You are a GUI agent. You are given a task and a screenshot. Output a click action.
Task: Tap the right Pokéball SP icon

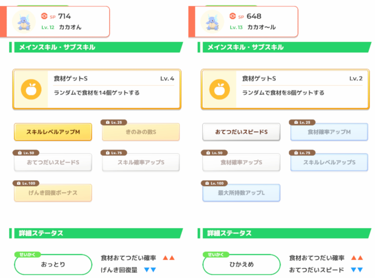[x=233, y=16]
